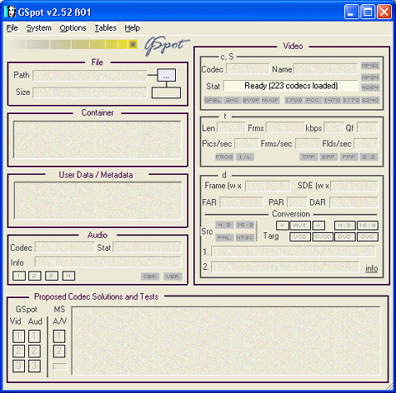396x393 pixels.
Task: Click GSpot Vid solution button 1
Action: [x=18, y=336]
